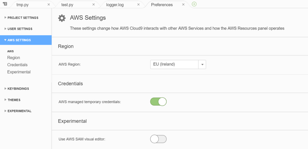Open the AWS Region dropdown arrow

click(202, 64)
